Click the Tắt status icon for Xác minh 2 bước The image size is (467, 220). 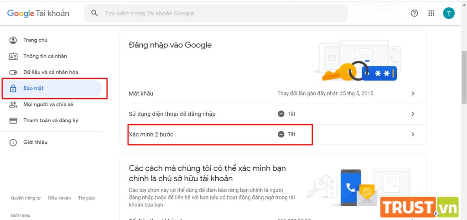[281, 135]
